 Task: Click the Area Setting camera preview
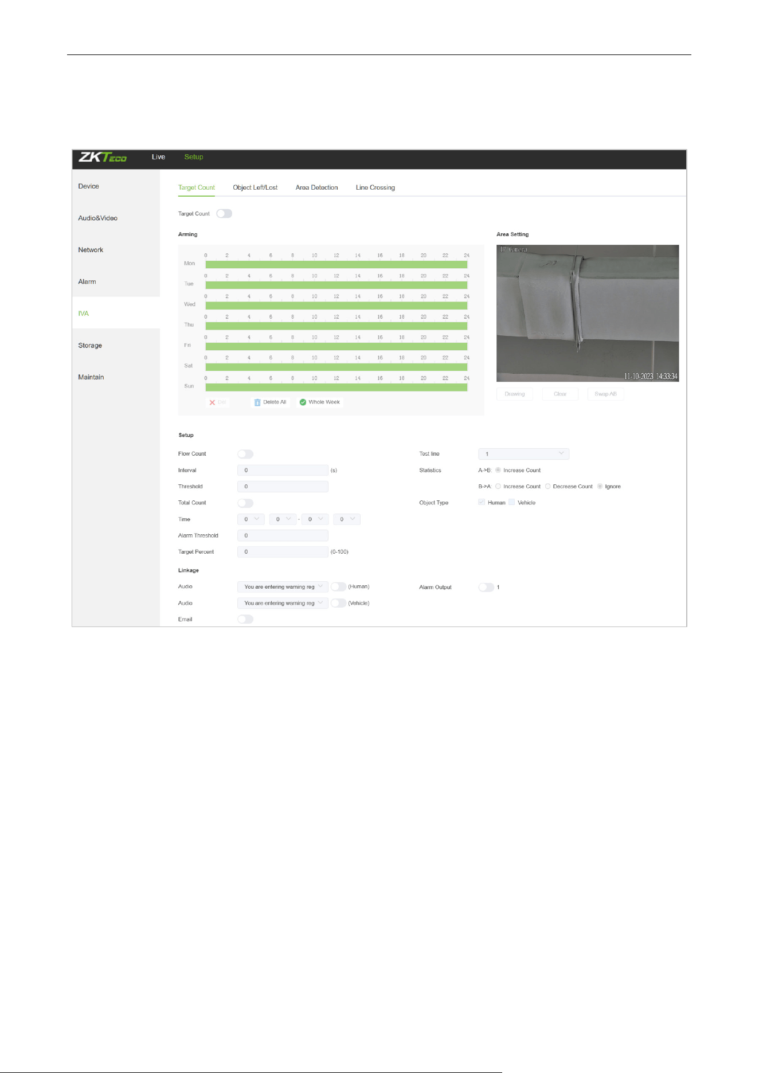click(x=588, y=314)
